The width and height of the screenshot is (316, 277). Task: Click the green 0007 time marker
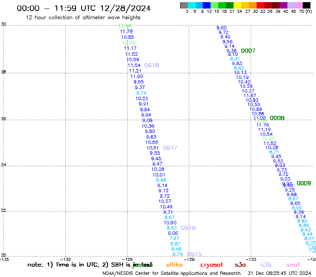tap(248, 51)
